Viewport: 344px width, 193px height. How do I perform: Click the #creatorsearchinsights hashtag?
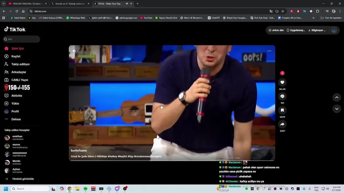coord(148,156)
